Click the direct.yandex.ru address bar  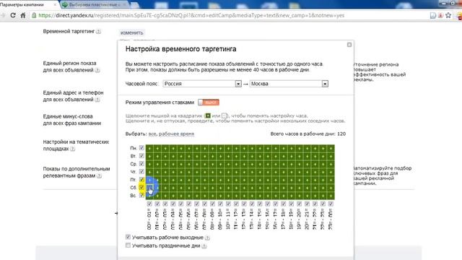230,15
